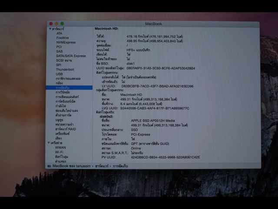
Task: Click the LV UUID D83BCBFB value
Action: 157,86
